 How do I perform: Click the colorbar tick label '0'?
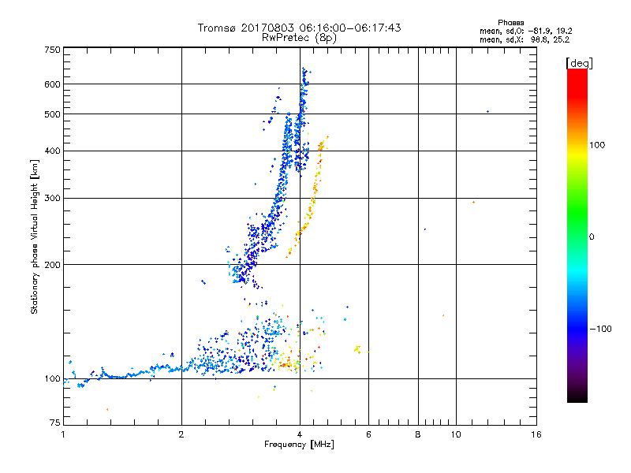click(x=592, y=237)
